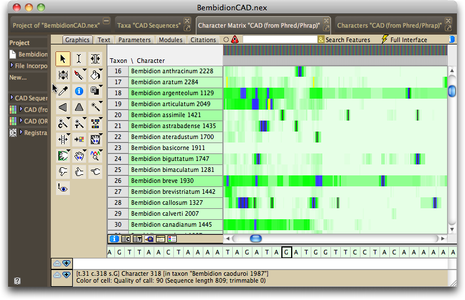Expand the CAD (from Phred/Phrap) matrix item
This screenshot has width=465, height=300.
pyautogui.click(x=21, y=109)
